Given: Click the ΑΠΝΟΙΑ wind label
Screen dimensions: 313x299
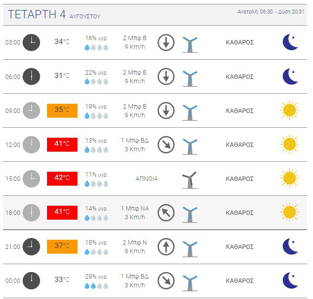Looking at the screenshot, I should point(147,178).
